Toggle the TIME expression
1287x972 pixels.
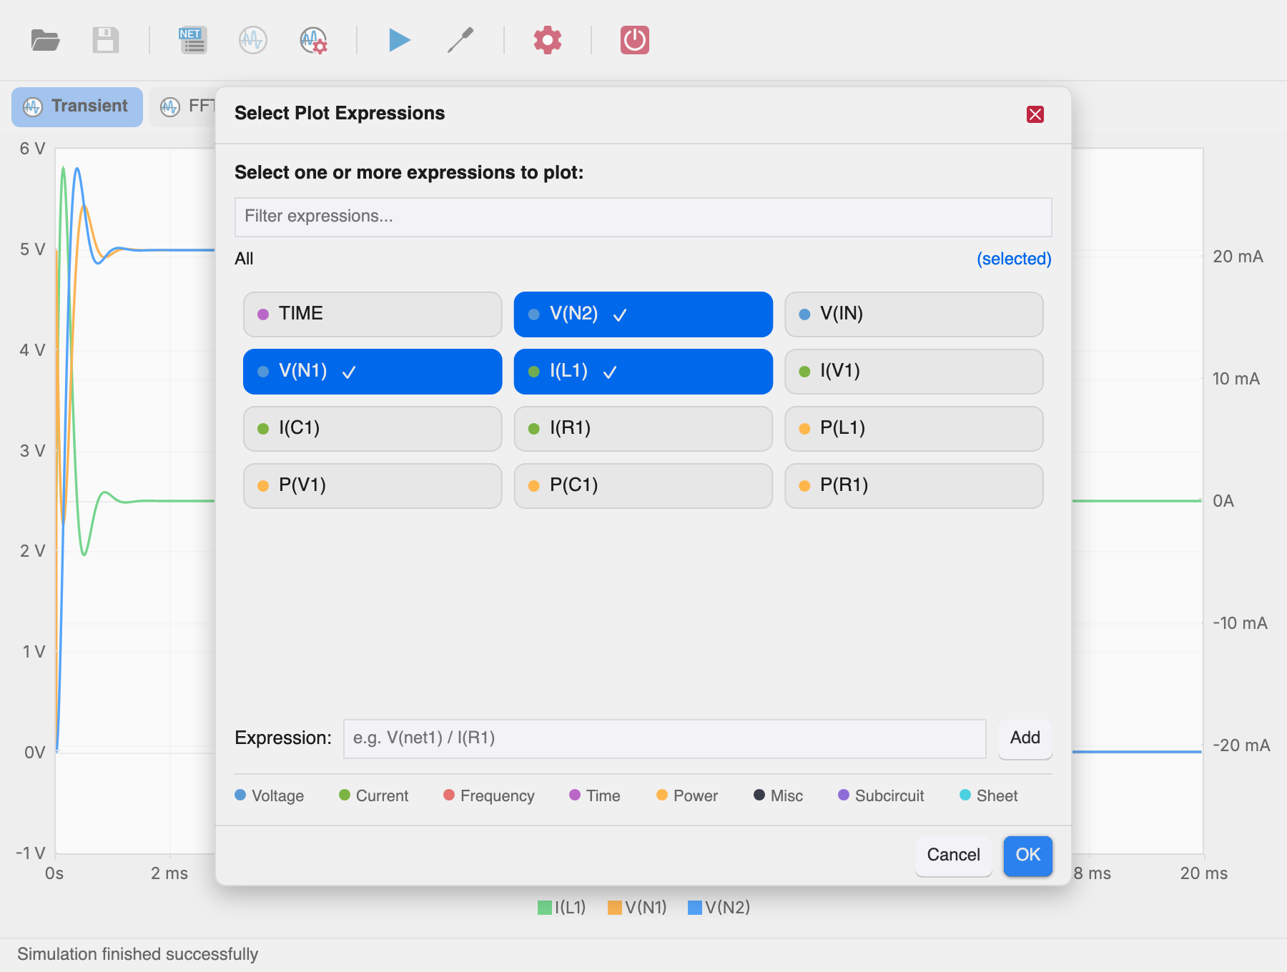tap(373, 314)
